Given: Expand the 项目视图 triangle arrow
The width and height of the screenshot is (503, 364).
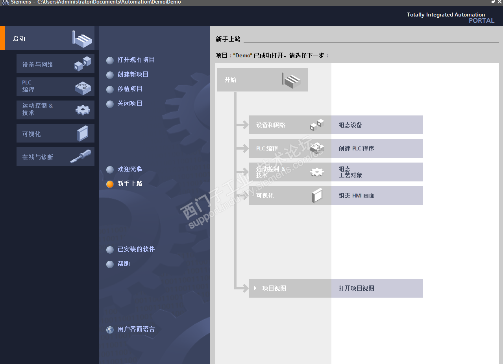Looking at the screenshot, I should pyautogui.click(x=255, y=288).
